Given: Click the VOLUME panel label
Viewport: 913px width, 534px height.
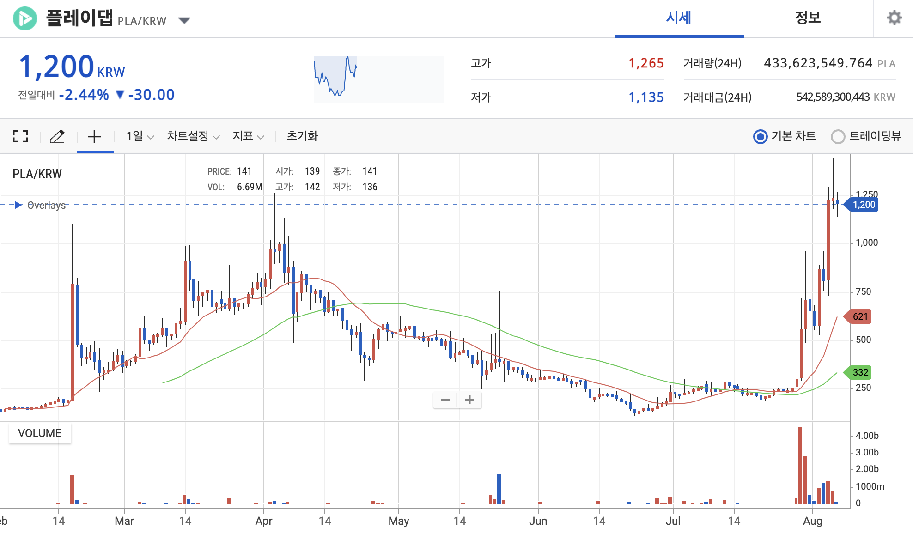Looking at the screenshot, I should tap(40, 433).
